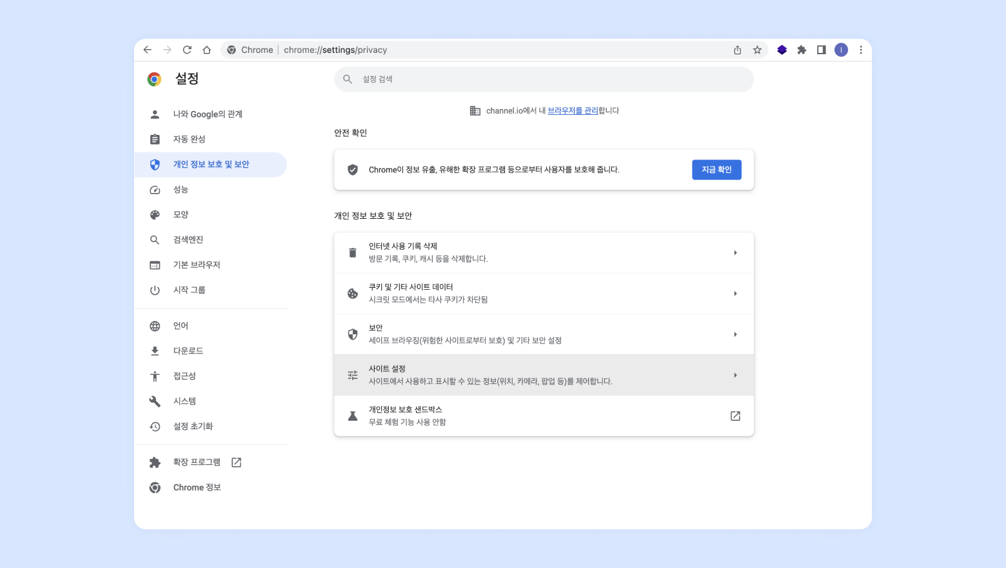Click the home icon in the toolbar

[207, 50]
